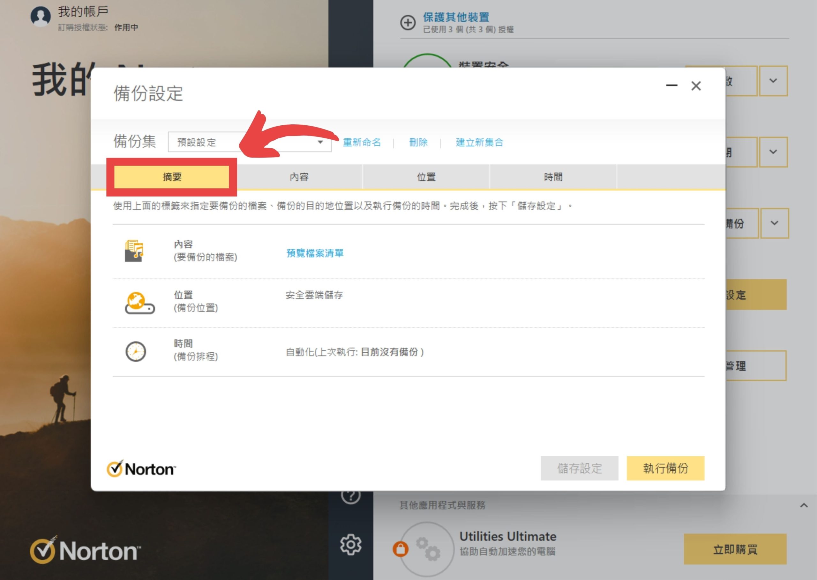Click the plus icon beside 保護其他裝置
Viewport: 817px width, 580px height.
click(x=408, y=23)
